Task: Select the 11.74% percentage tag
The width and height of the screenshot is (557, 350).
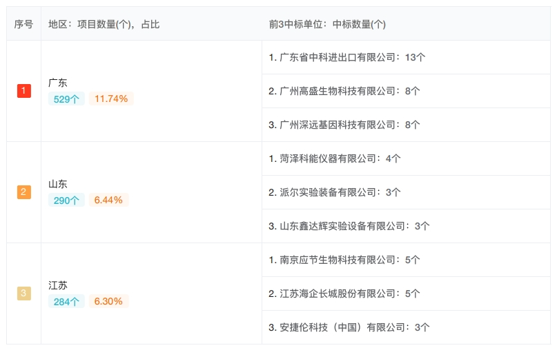Action: (111, 99)
